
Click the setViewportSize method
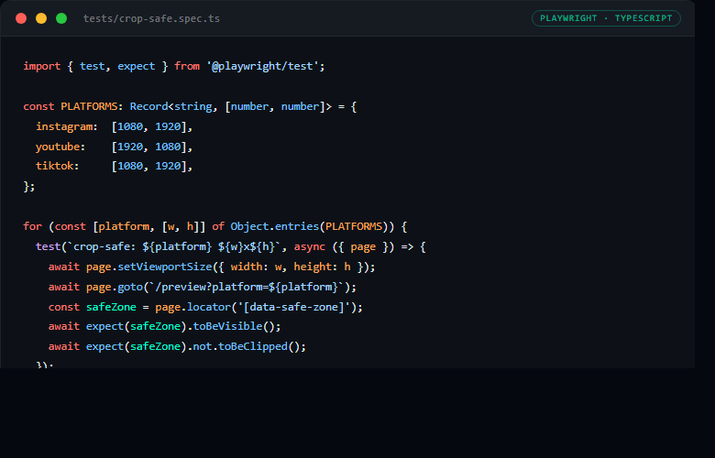pyautogui.click(x=165, y=267)
